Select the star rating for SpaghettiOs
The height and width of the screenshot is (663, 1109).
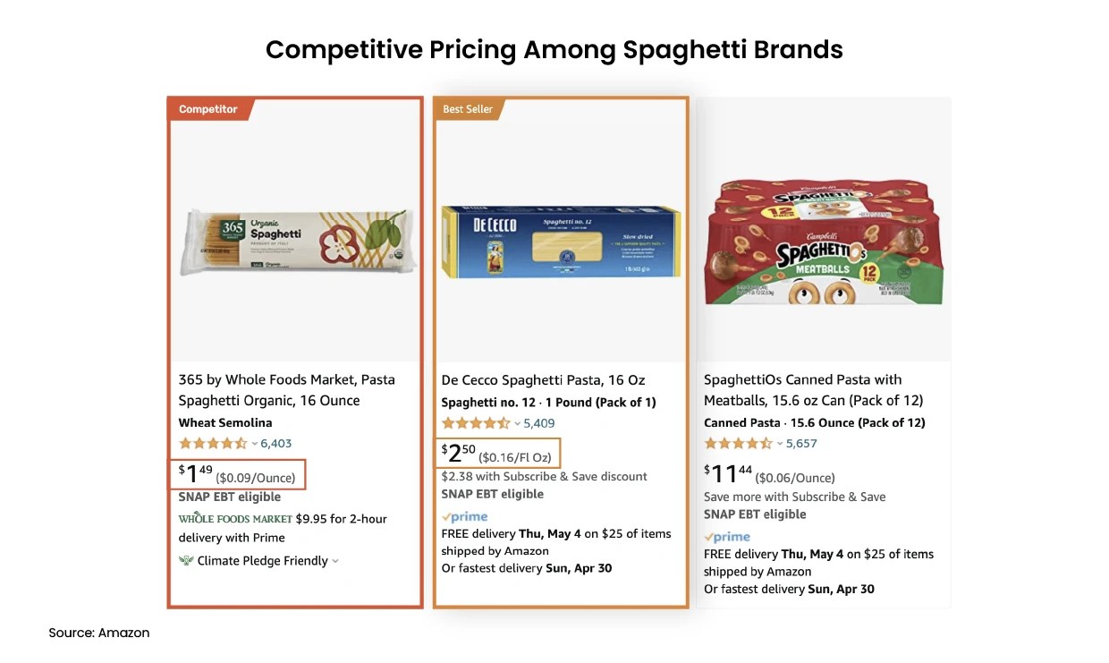pyautogui.click(x=736, y=443)
